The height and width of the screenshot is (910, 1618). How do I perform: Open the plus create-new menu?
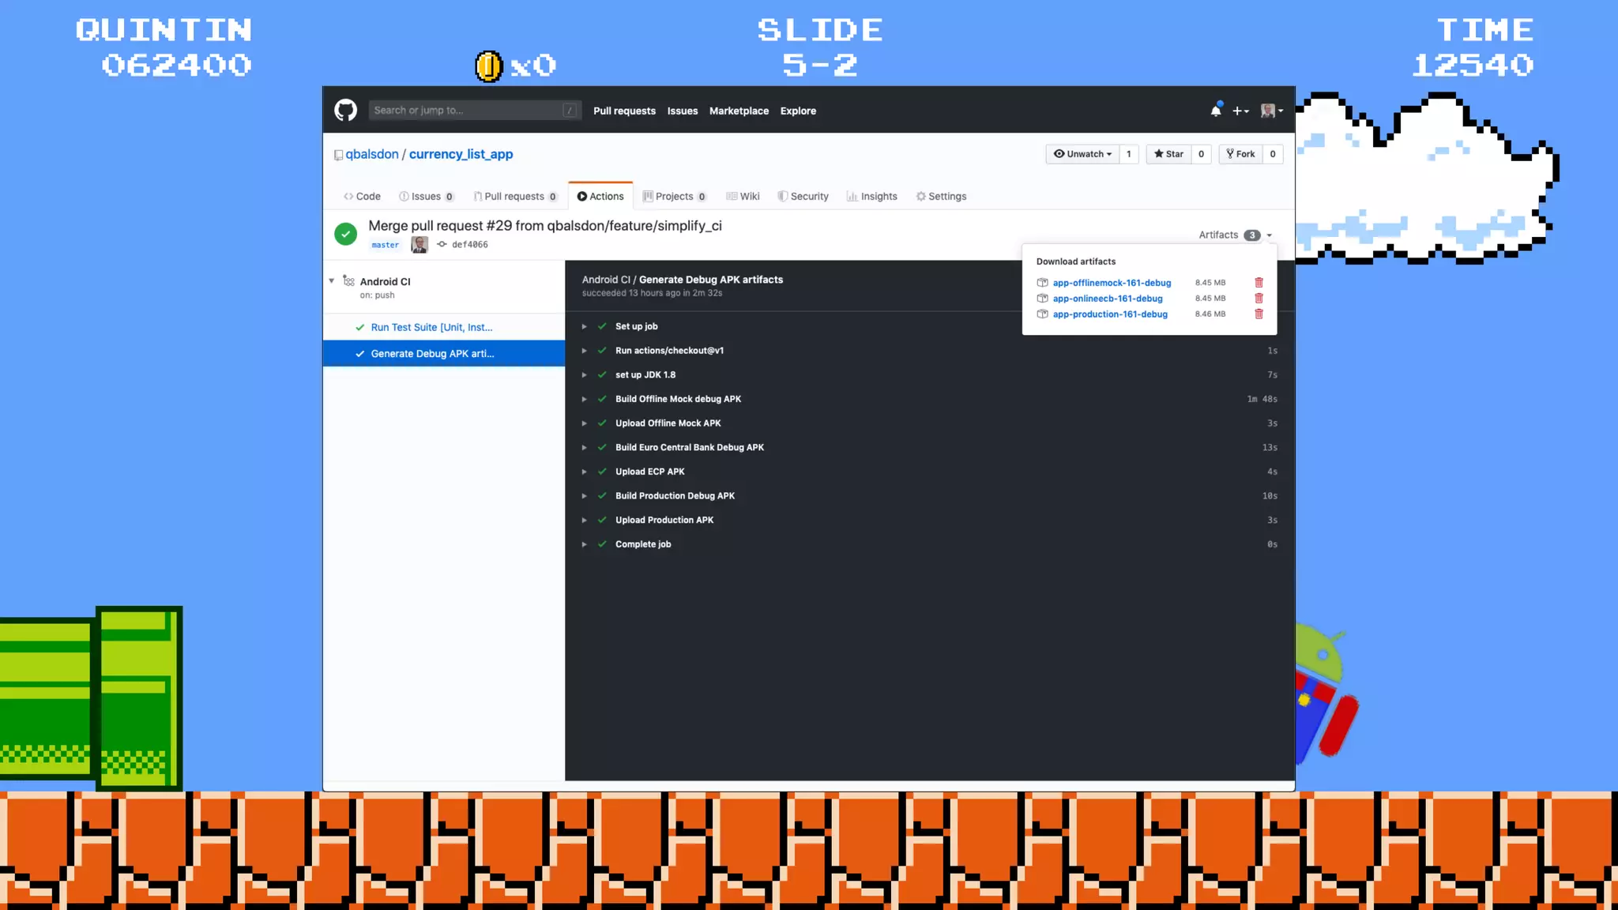(1240, 111)
